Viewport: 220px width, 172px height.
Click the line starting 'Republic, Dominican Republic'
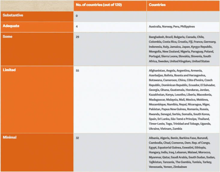coord(182,85)
